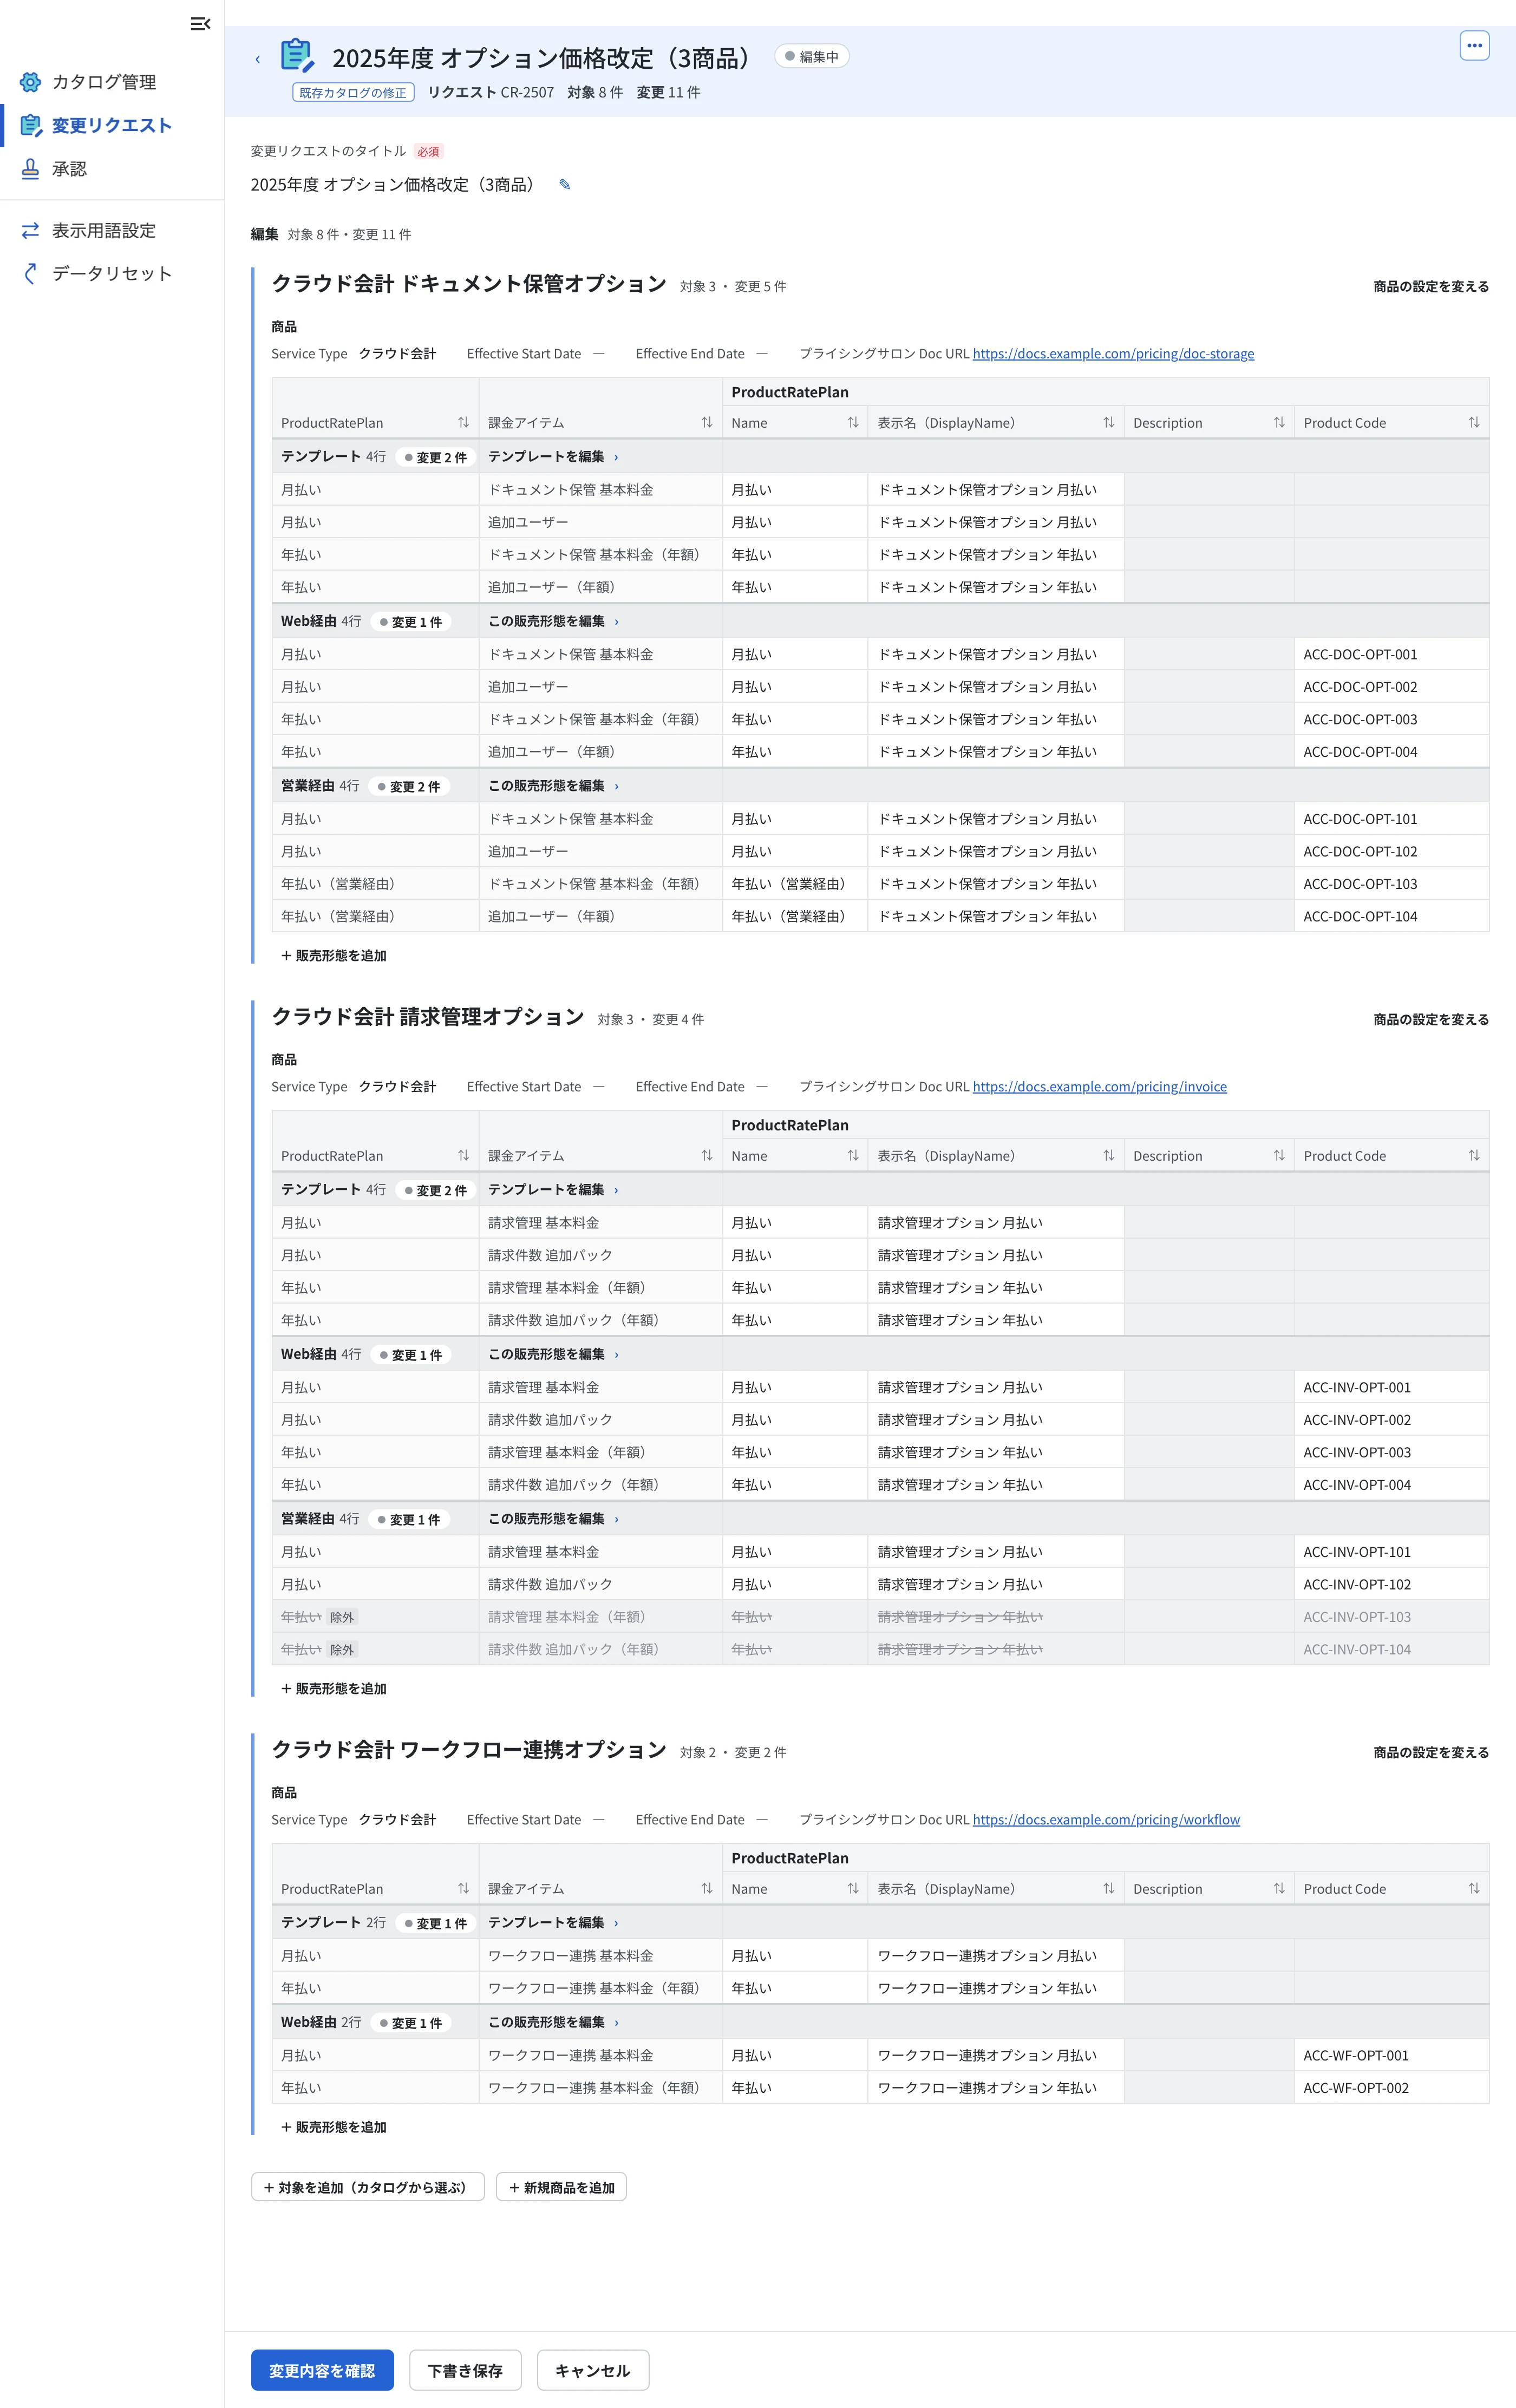
Task: Open テンプレートを編集 in ドキュメント保管 section
Action: [553, 456]
